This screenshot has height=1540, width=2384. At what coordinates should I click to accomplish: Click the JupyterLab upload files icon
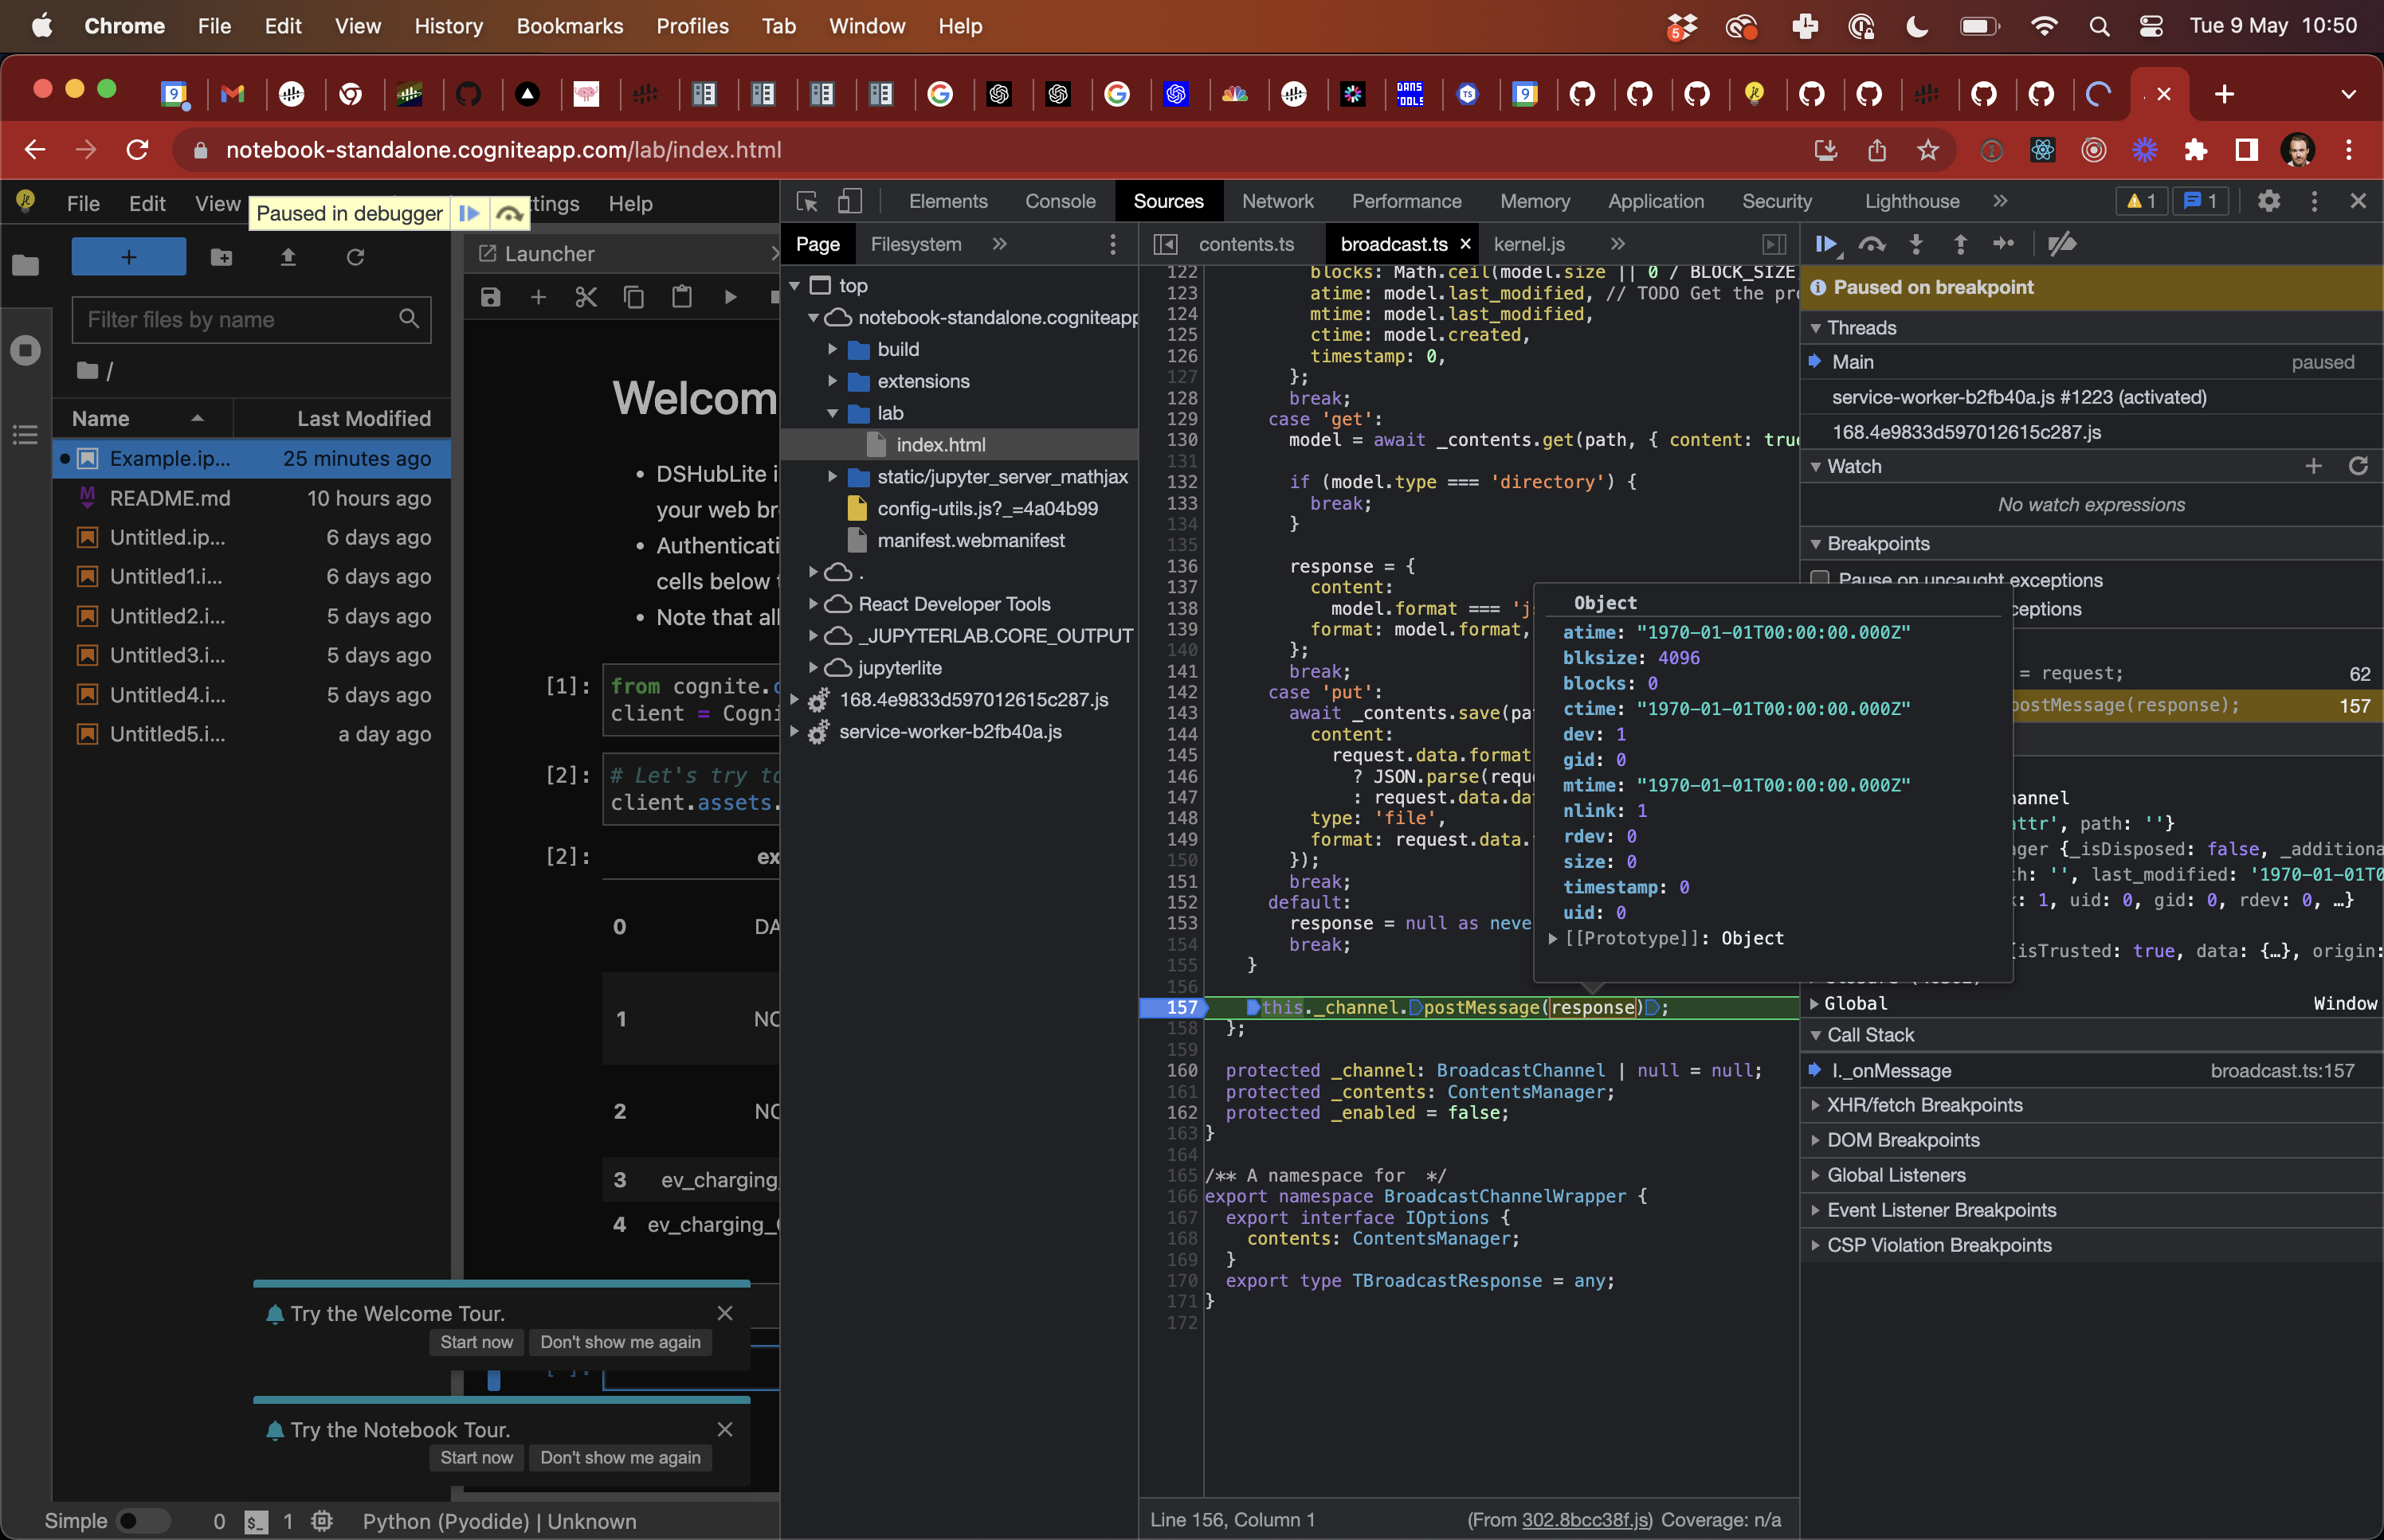(x=288, y=257)
